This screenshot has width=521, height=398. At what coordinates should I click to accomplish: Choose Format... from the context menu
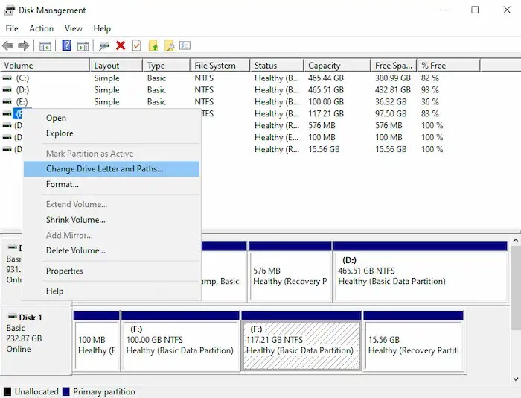[112, 184]
